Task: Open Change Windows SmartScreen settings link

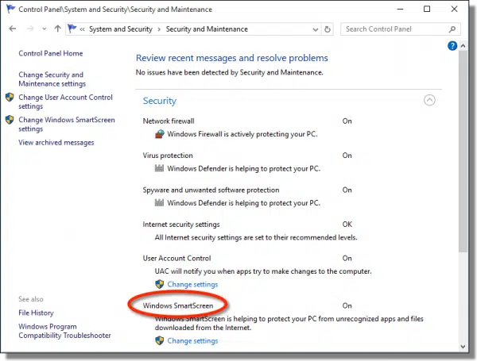Action: [x=67, y=125]
